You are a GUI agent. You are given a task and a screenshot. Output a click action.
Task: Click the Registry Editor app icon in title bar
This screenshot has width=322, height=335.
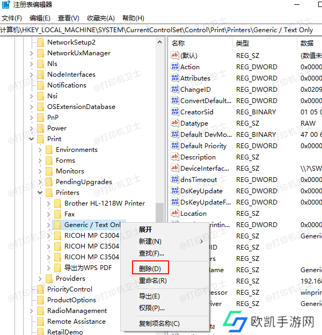coord(6,5)
